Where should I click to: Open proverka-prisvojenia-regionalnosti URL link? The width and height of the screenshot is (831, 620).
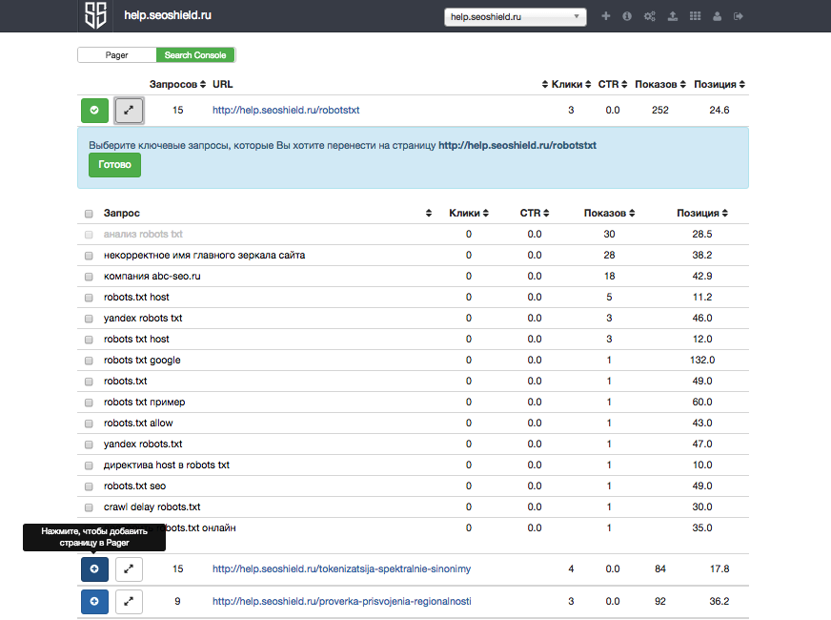click(x=342, y=602)
